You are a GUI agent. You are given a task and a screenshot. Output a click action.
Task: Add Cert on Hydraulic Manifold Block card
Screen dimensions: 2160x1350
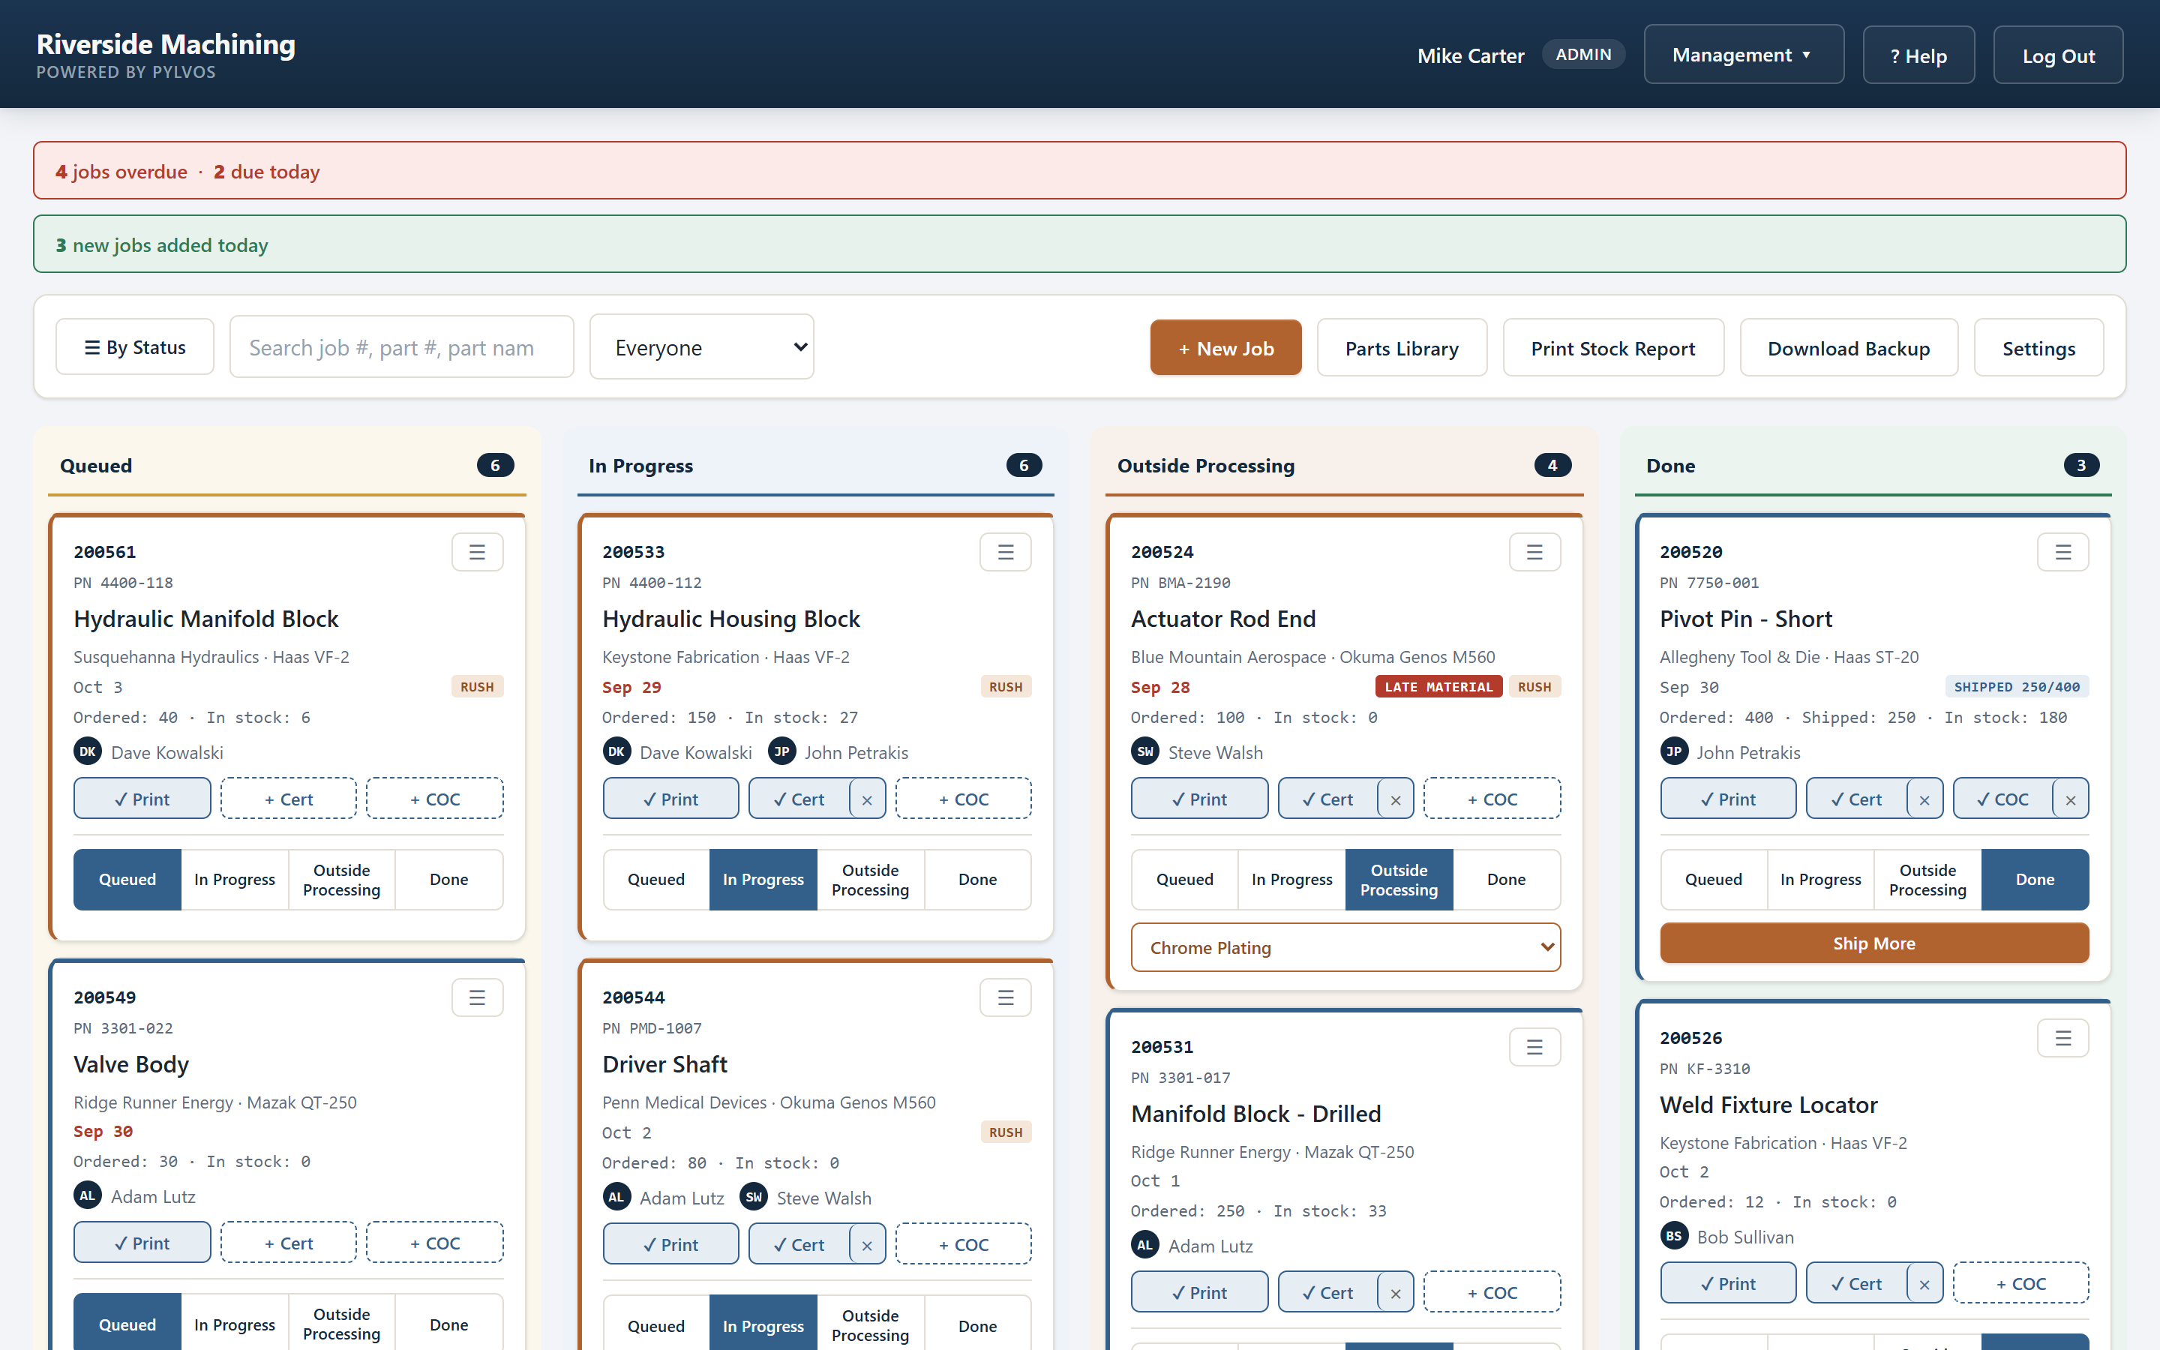(x=288, y=799)
